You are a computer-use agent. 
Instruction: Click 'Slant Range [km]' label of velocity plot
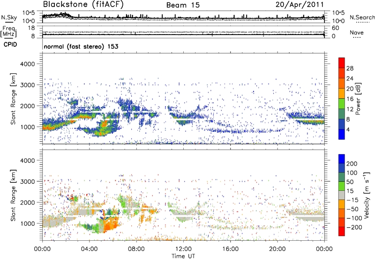click(13, 195)
